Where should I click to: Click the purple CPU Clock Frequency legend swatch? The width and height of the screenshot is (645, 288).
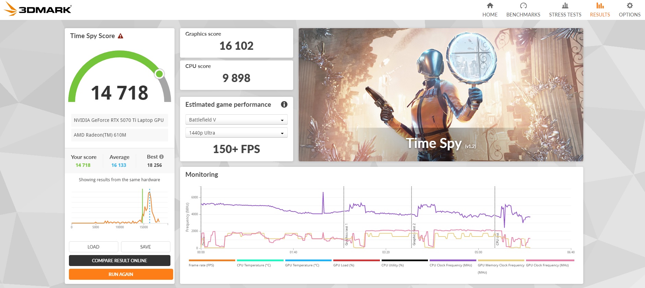453,261
